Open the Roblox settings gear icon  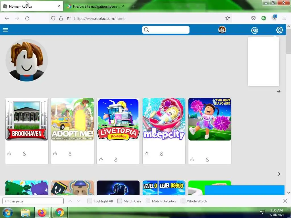[x=280, y=30]
